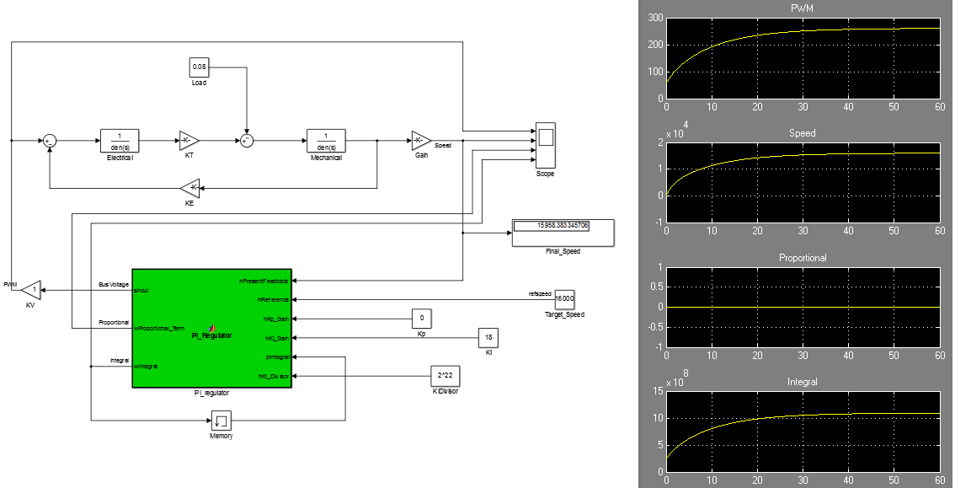Screen dimensions: 955x488
Task: Click the KV gain block
Action: click(x=32, y=289)
